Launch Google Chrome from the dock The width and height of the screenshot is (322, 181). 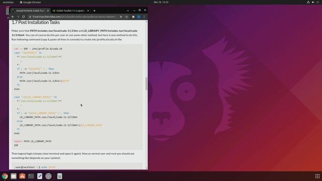pyautogui.click(x=5, y=176)
